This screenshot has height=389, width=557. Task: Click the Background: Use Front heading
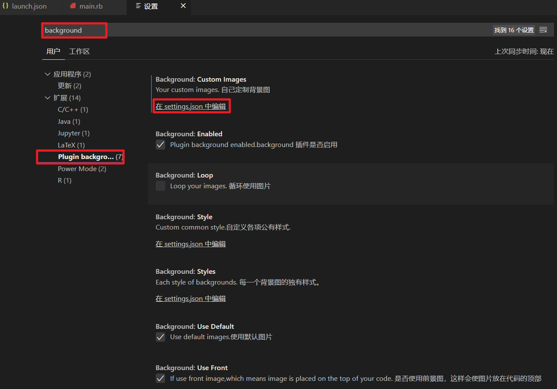pyautogui.click(x=191, y=368)
